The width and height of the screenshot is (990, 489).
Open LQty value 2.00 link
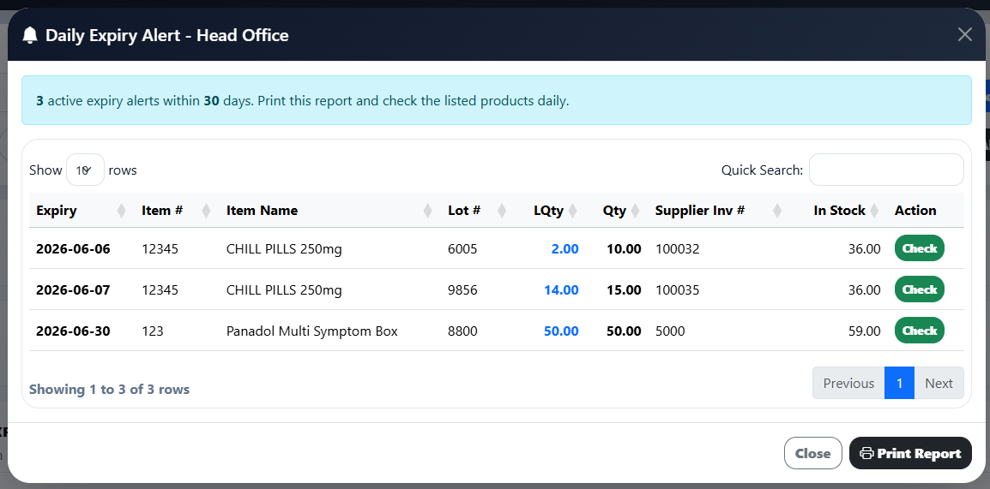(565, 249)
